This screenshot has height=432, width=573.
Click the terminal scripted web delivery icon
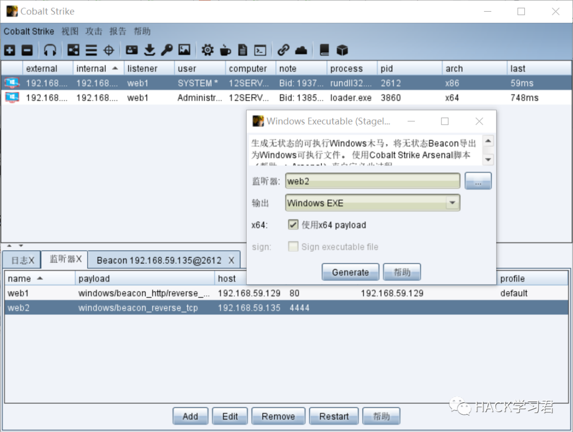tap(260, 50)
